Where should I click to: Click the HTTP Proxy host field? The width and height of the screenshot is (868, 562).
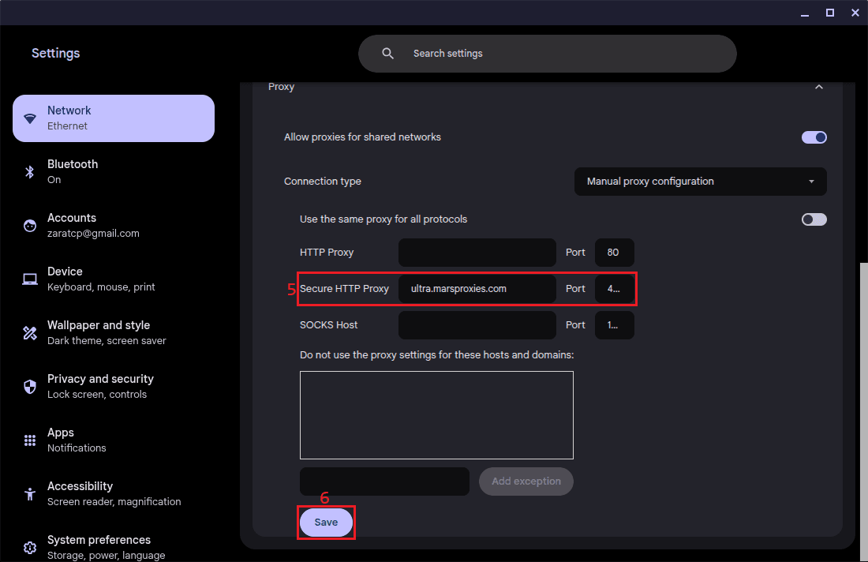click(477, 253)
